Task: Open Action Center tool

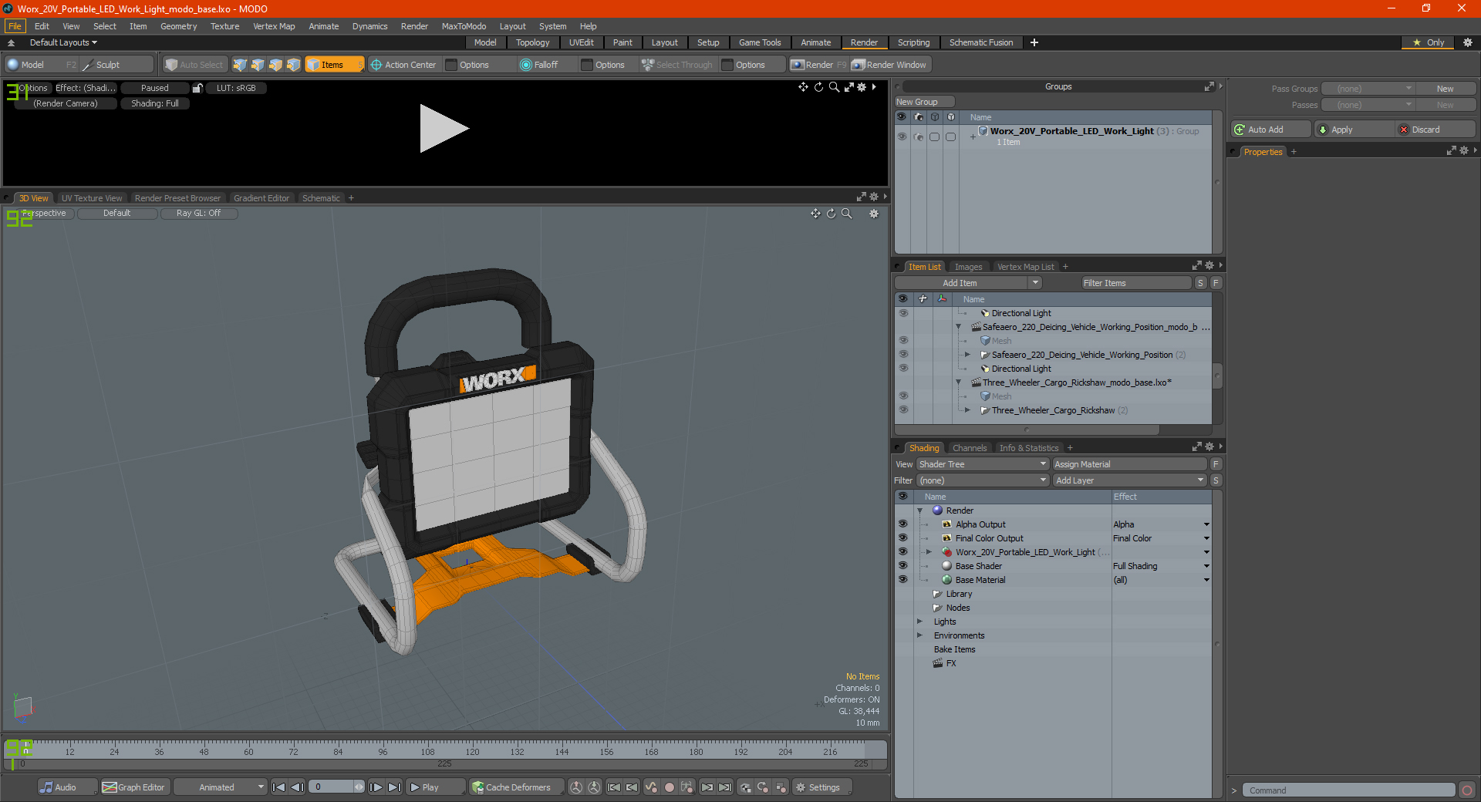Action: click(x=403, y=65)
